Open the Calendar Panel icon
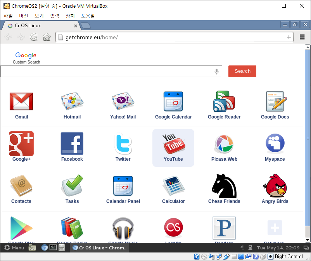This screenshot has height=261, width=311. pos(123,186)
